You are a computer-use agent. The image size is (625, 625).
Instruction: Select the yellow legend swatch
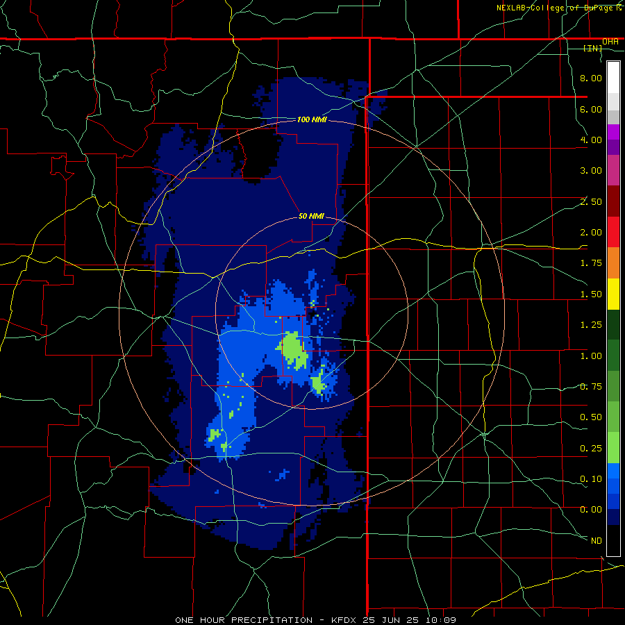click(613, 294)
